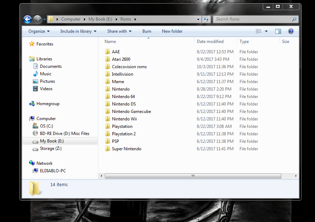
Task: Expand the arrow after My Book breadcrumb
Action: (116, 19)
